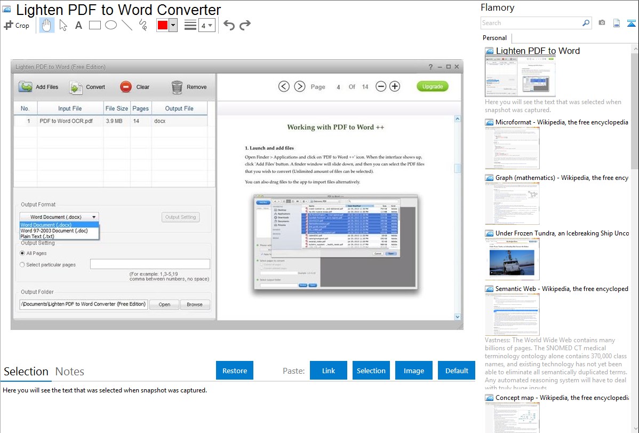Click preview scrollbar down arrow
Viewport: 639px width, 433px height.
[x=457, y=317]
